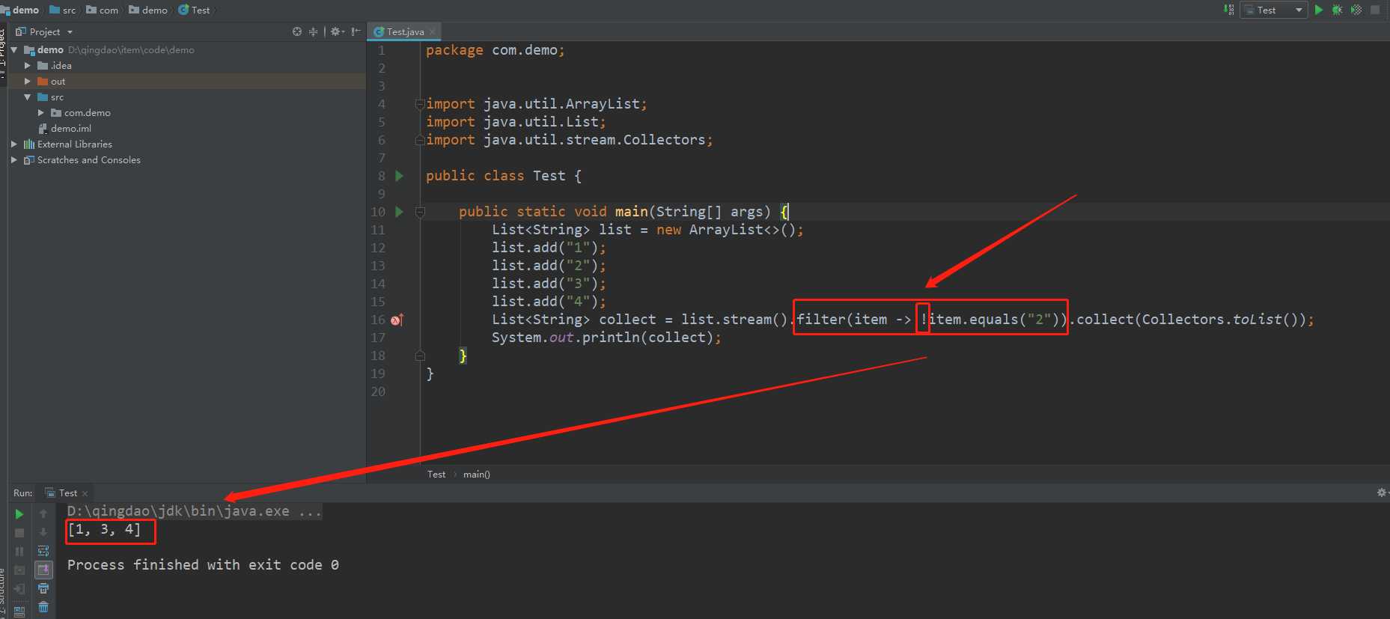
Task: Click the restore layout icon in Run panel
Action: click(x=19, y=611)
